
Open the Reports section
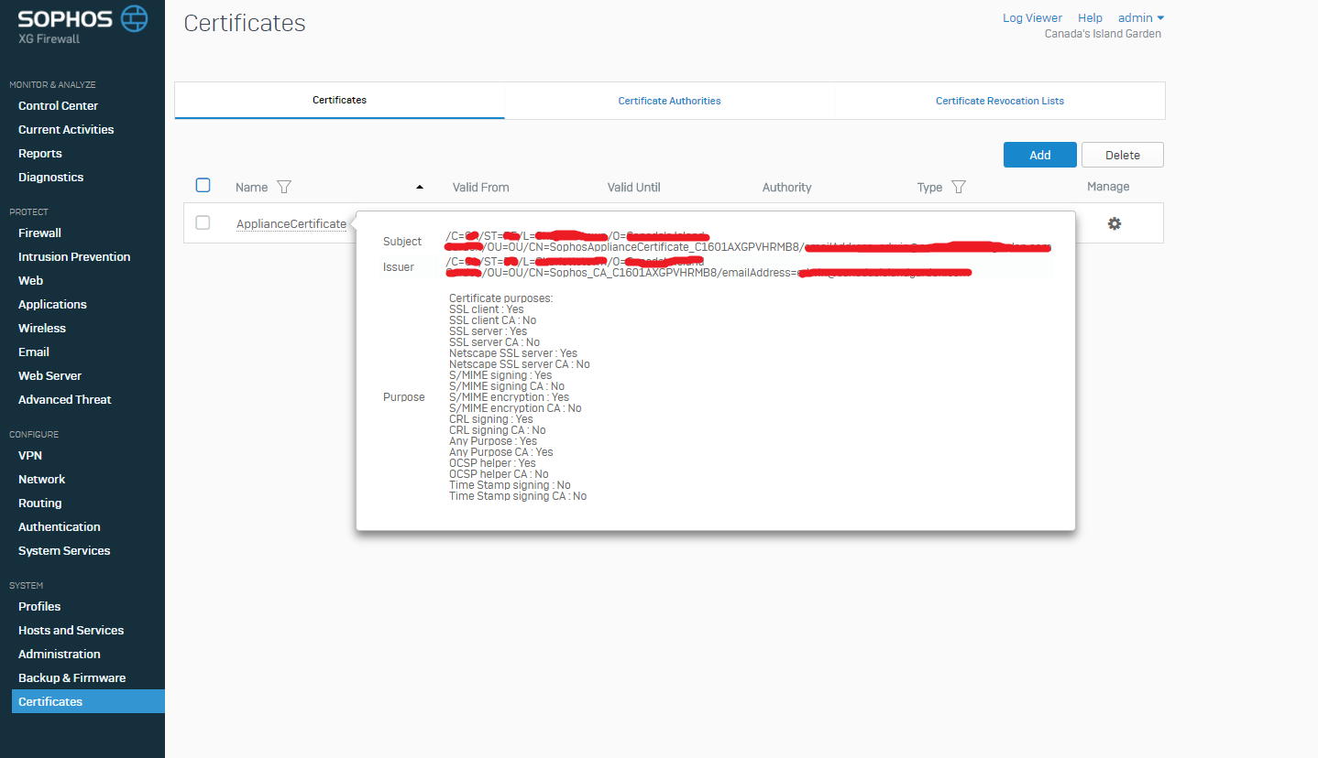coord(40,153)
